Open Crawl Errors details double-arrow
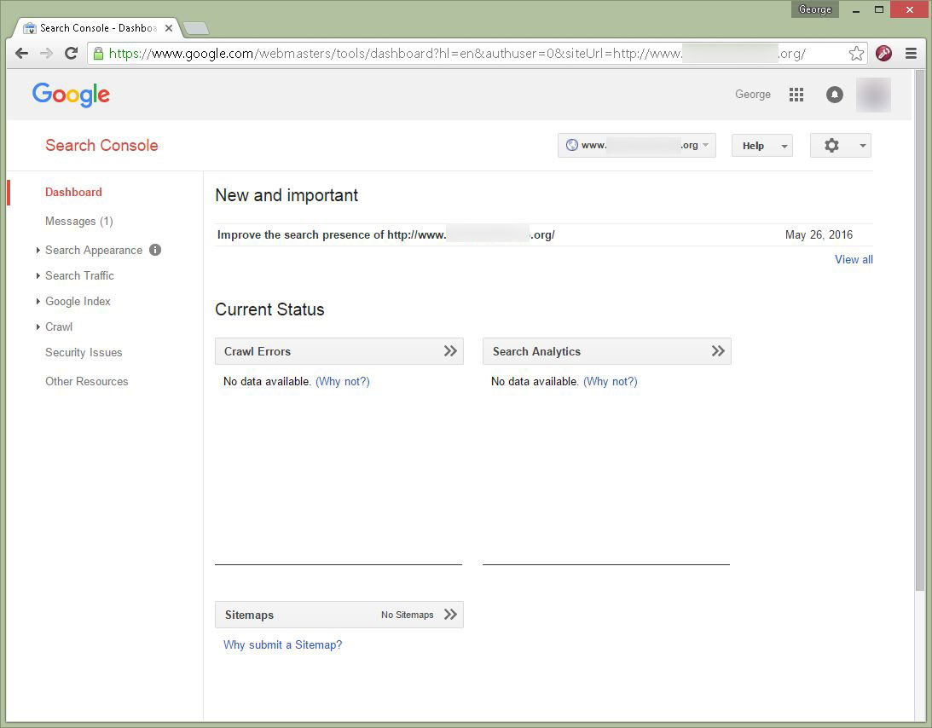 click(x=450, y=351)
